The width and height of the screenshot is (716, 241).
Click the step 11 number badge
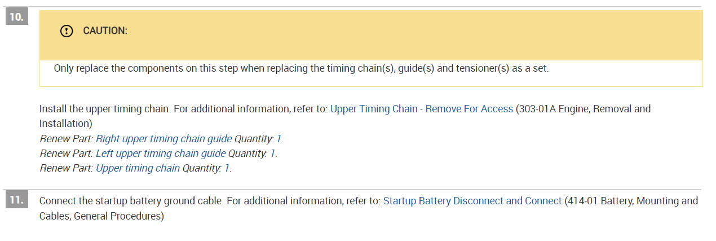pos(16,200)
